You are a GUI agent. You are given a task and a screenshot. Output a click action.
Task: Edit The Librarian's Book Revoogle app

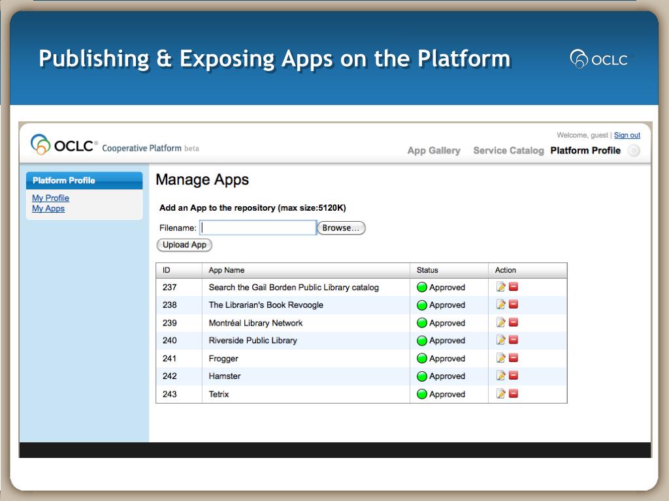click(x=501, y=304)
